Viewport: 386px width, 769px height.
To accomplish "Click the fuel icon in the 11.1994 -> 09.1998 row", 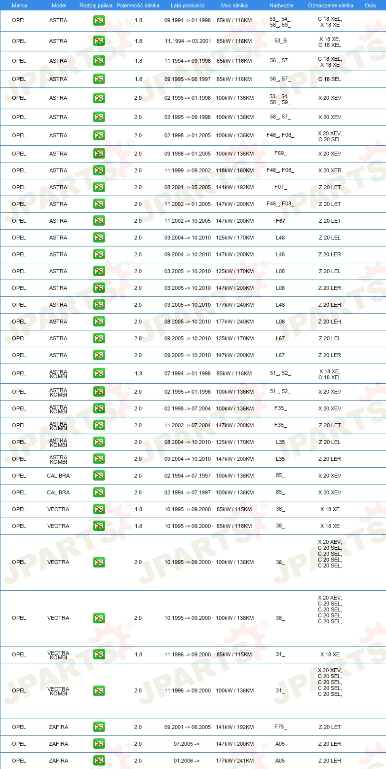I will [99, 61].
